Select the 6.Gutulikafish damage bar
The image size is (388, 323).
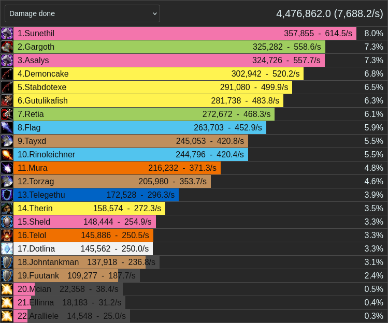pos(148,100)
